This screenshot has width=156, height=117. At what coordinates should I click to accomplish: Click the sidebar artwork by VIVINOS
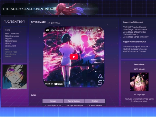tap(15, 76)
